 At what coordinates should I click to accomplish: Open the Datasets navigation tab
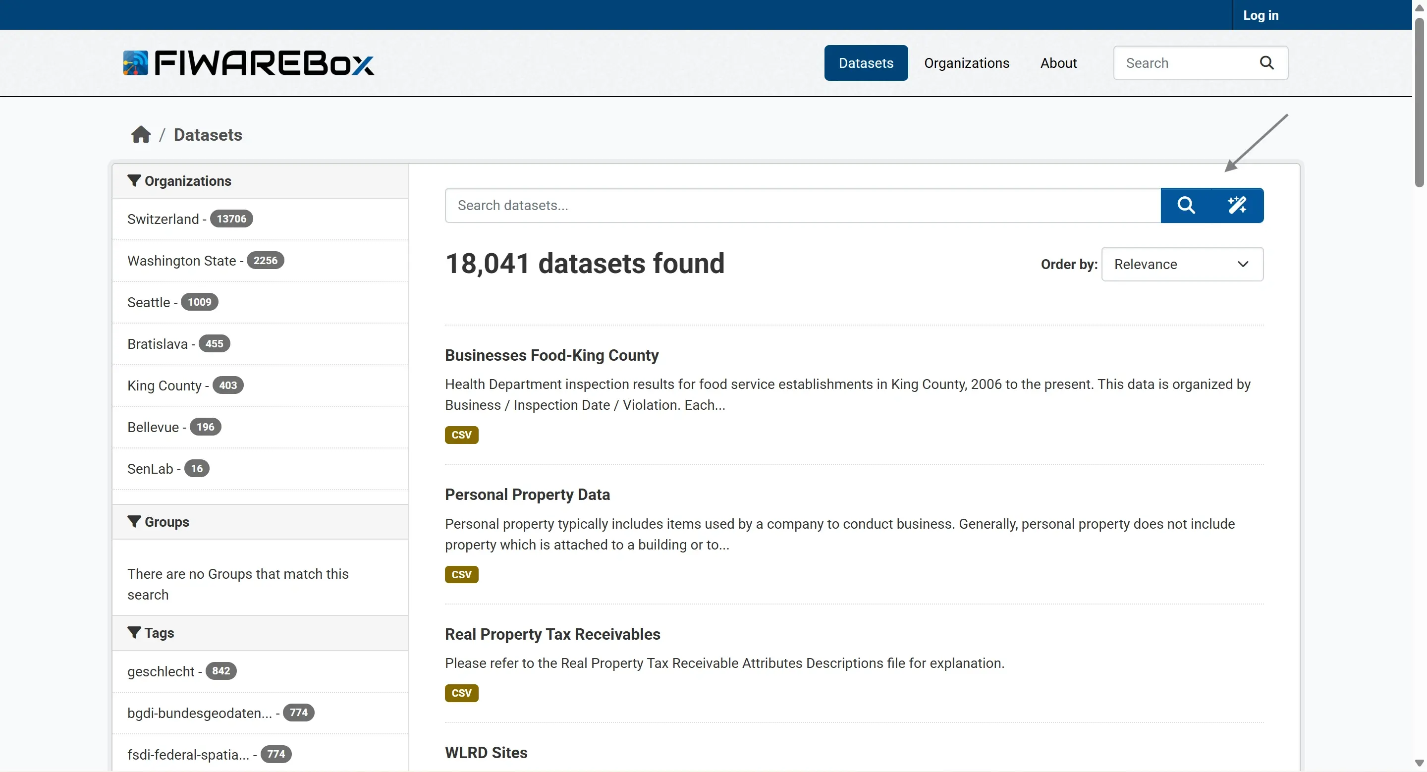coord(865,63)
